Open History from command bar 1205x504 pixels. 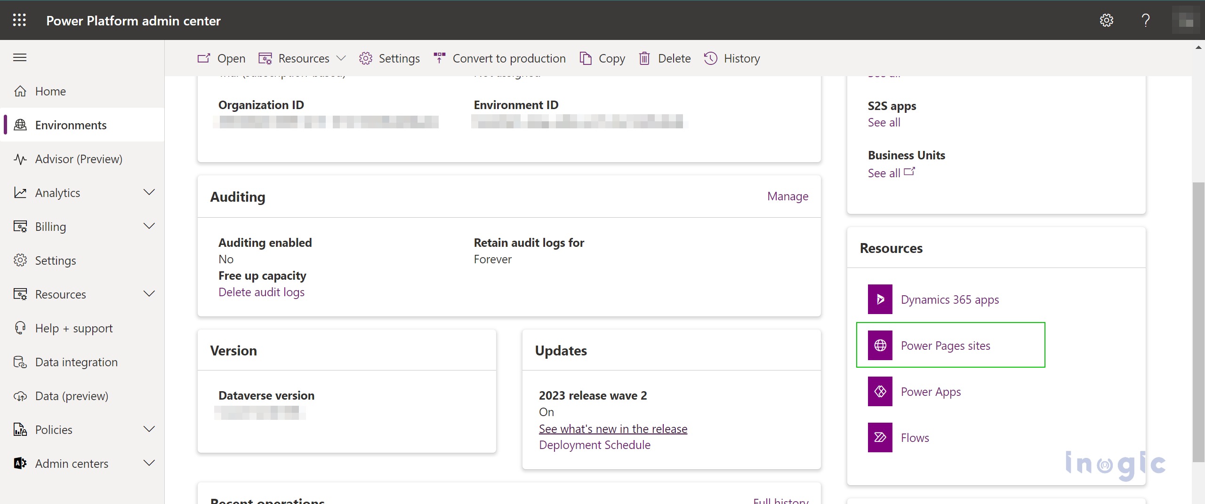(x=732, y=58)
